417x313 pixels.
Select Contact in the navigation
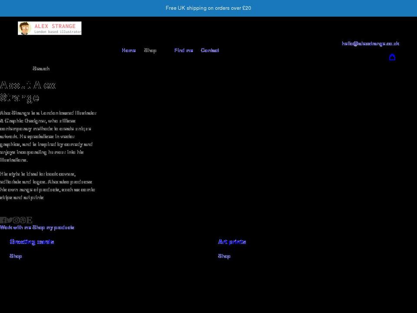(210, 50)
